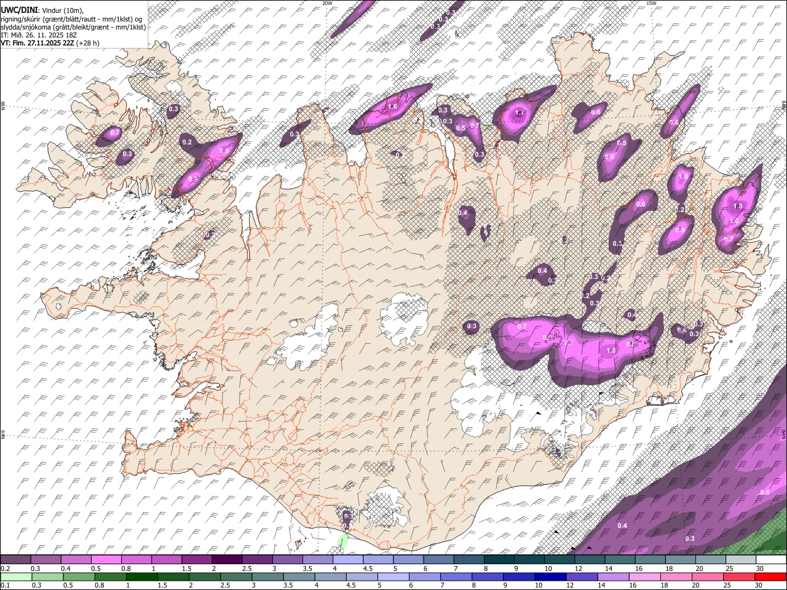Click the 'slydda/snjókoma' legend description line
This screenshot has height=590, width=787.
[x=73, y=27]
